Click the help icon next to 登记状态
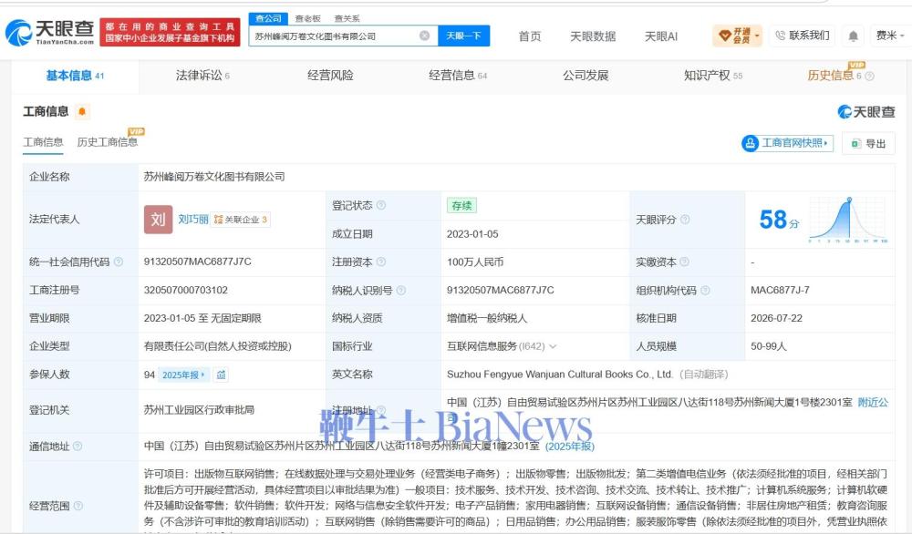Screen dimensions: 912x534 pos(381,205)
